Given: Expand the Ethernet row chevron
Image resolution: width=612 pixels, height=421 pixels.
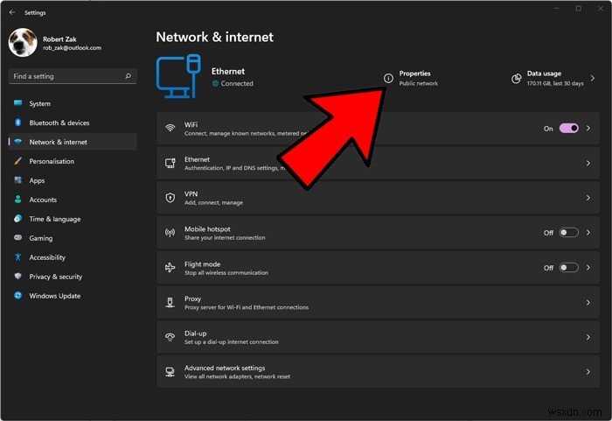Looking at the screenshot, I should coord(588,163).
